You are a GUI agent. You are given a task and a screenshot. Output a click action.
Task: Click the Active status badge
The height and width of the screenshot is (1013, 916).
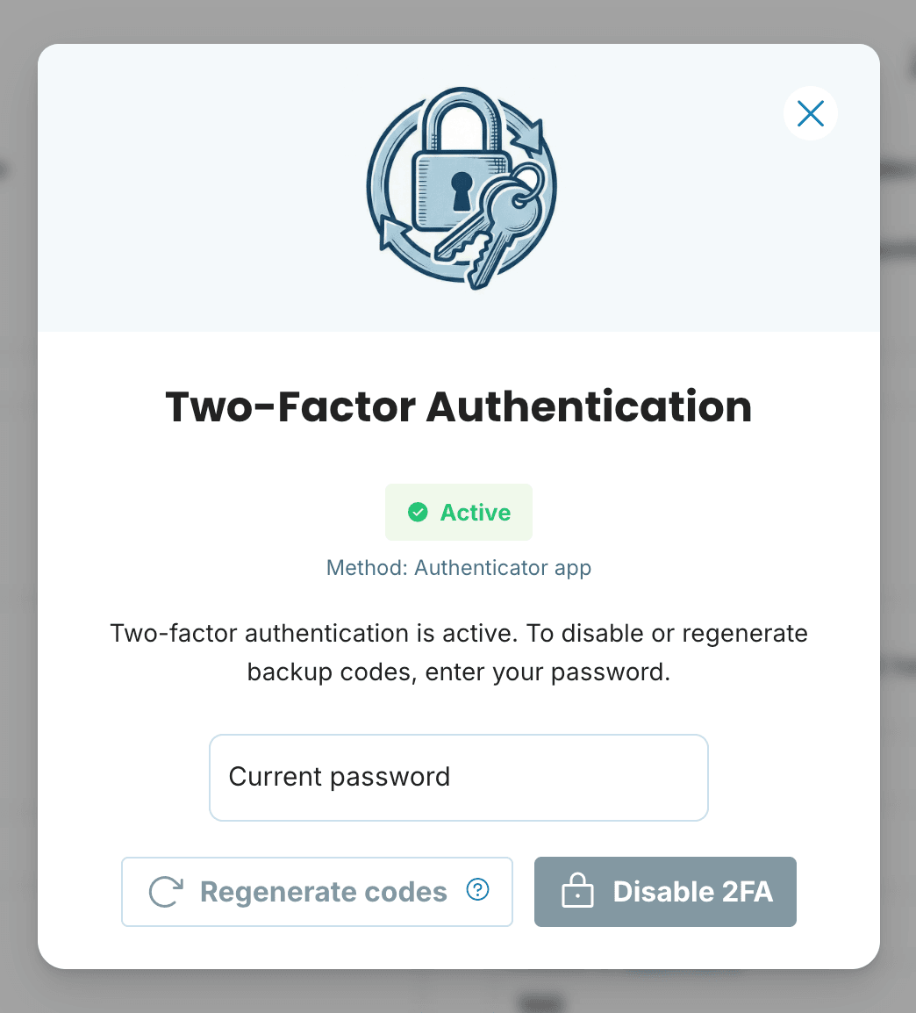(458, 512)
